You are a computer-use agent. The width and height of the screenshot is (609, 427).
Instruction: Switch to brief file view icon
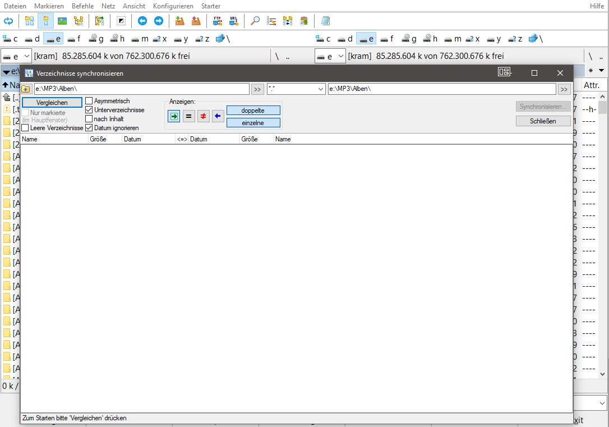pos(29,21)
